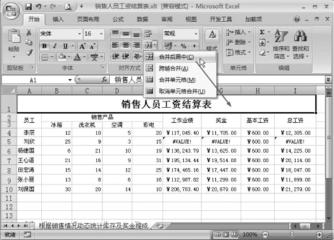Image resolution: width=334 pixels, height=240 pixels.
Task: Undo the last action
Action: coord(38,7)
